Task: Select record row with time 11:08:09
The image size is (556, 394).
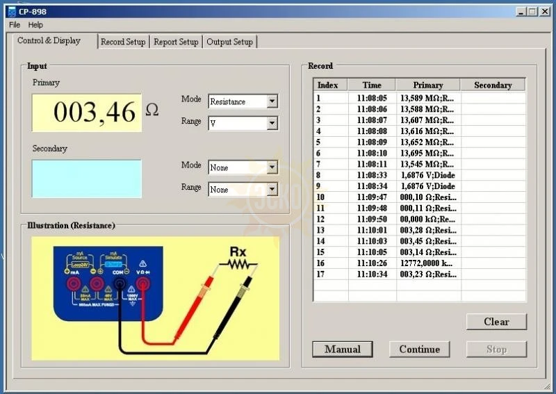Action: point(420,142)
